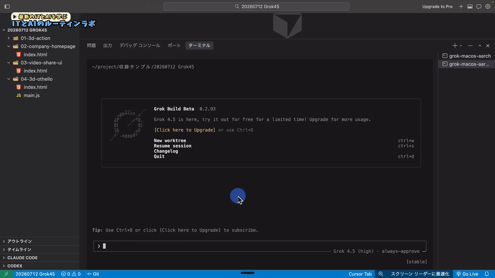
Task: Click the [stable] channel label
Action: tap(417, 262)
